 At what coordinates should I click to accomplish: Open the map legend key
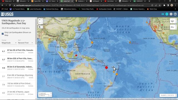[172, 27]
